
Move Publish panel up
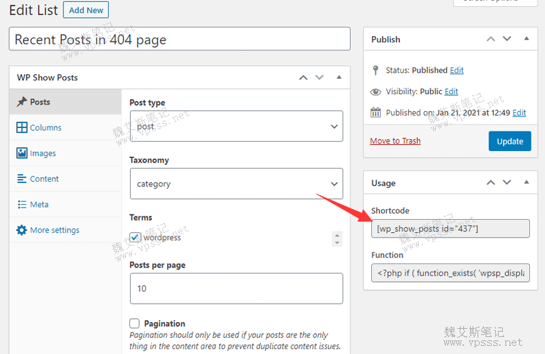[x=490, y=39]
